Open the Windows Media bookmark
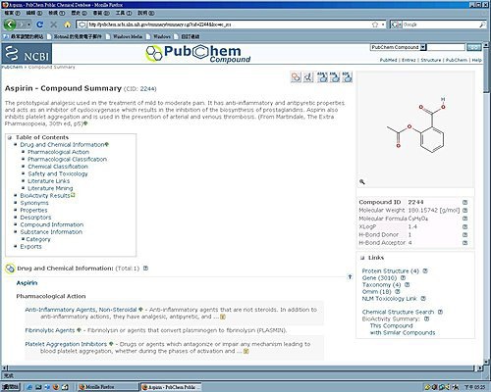491x392 pixels. tap(125, 36)
